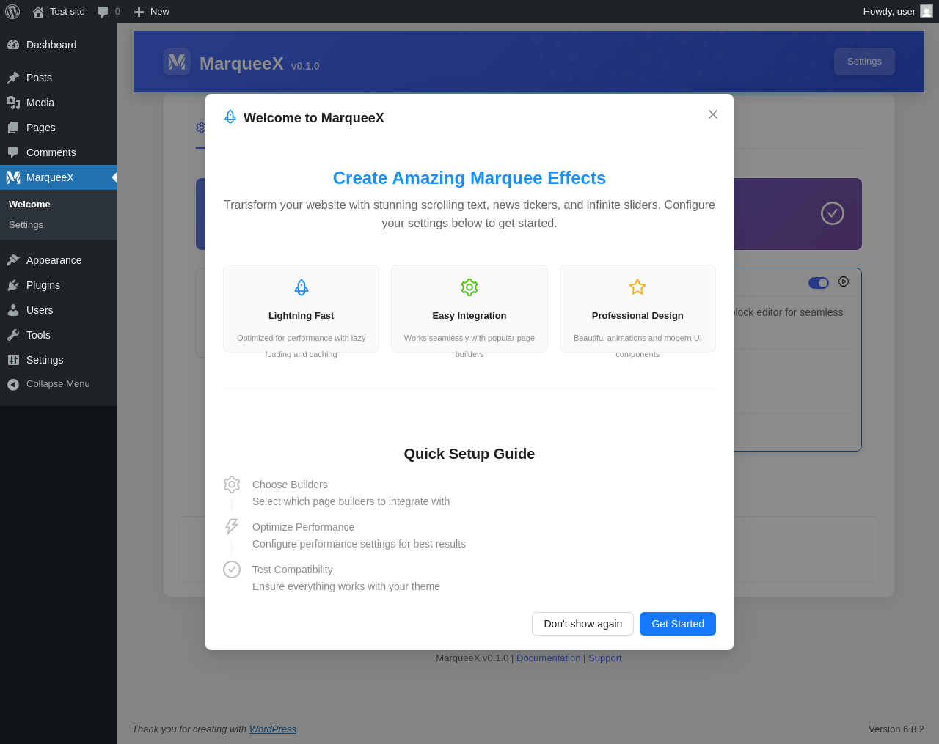Click the WordPress logo in admin bar
Image resolution: width=939 pixels, height=744 pixels.
pyautogui.click(x=12, y=12)
